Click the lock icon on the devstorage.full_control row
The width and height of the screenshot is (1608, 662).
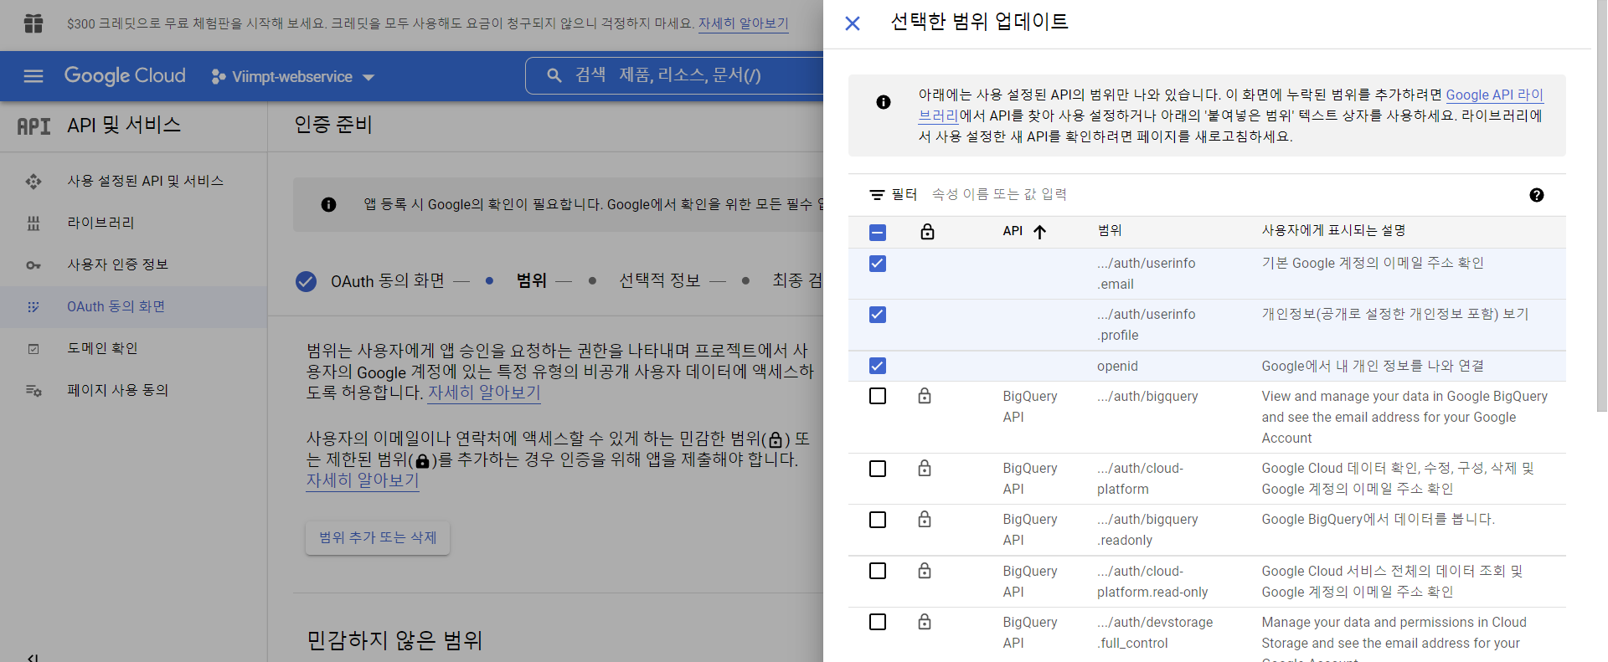pos(925,622)
